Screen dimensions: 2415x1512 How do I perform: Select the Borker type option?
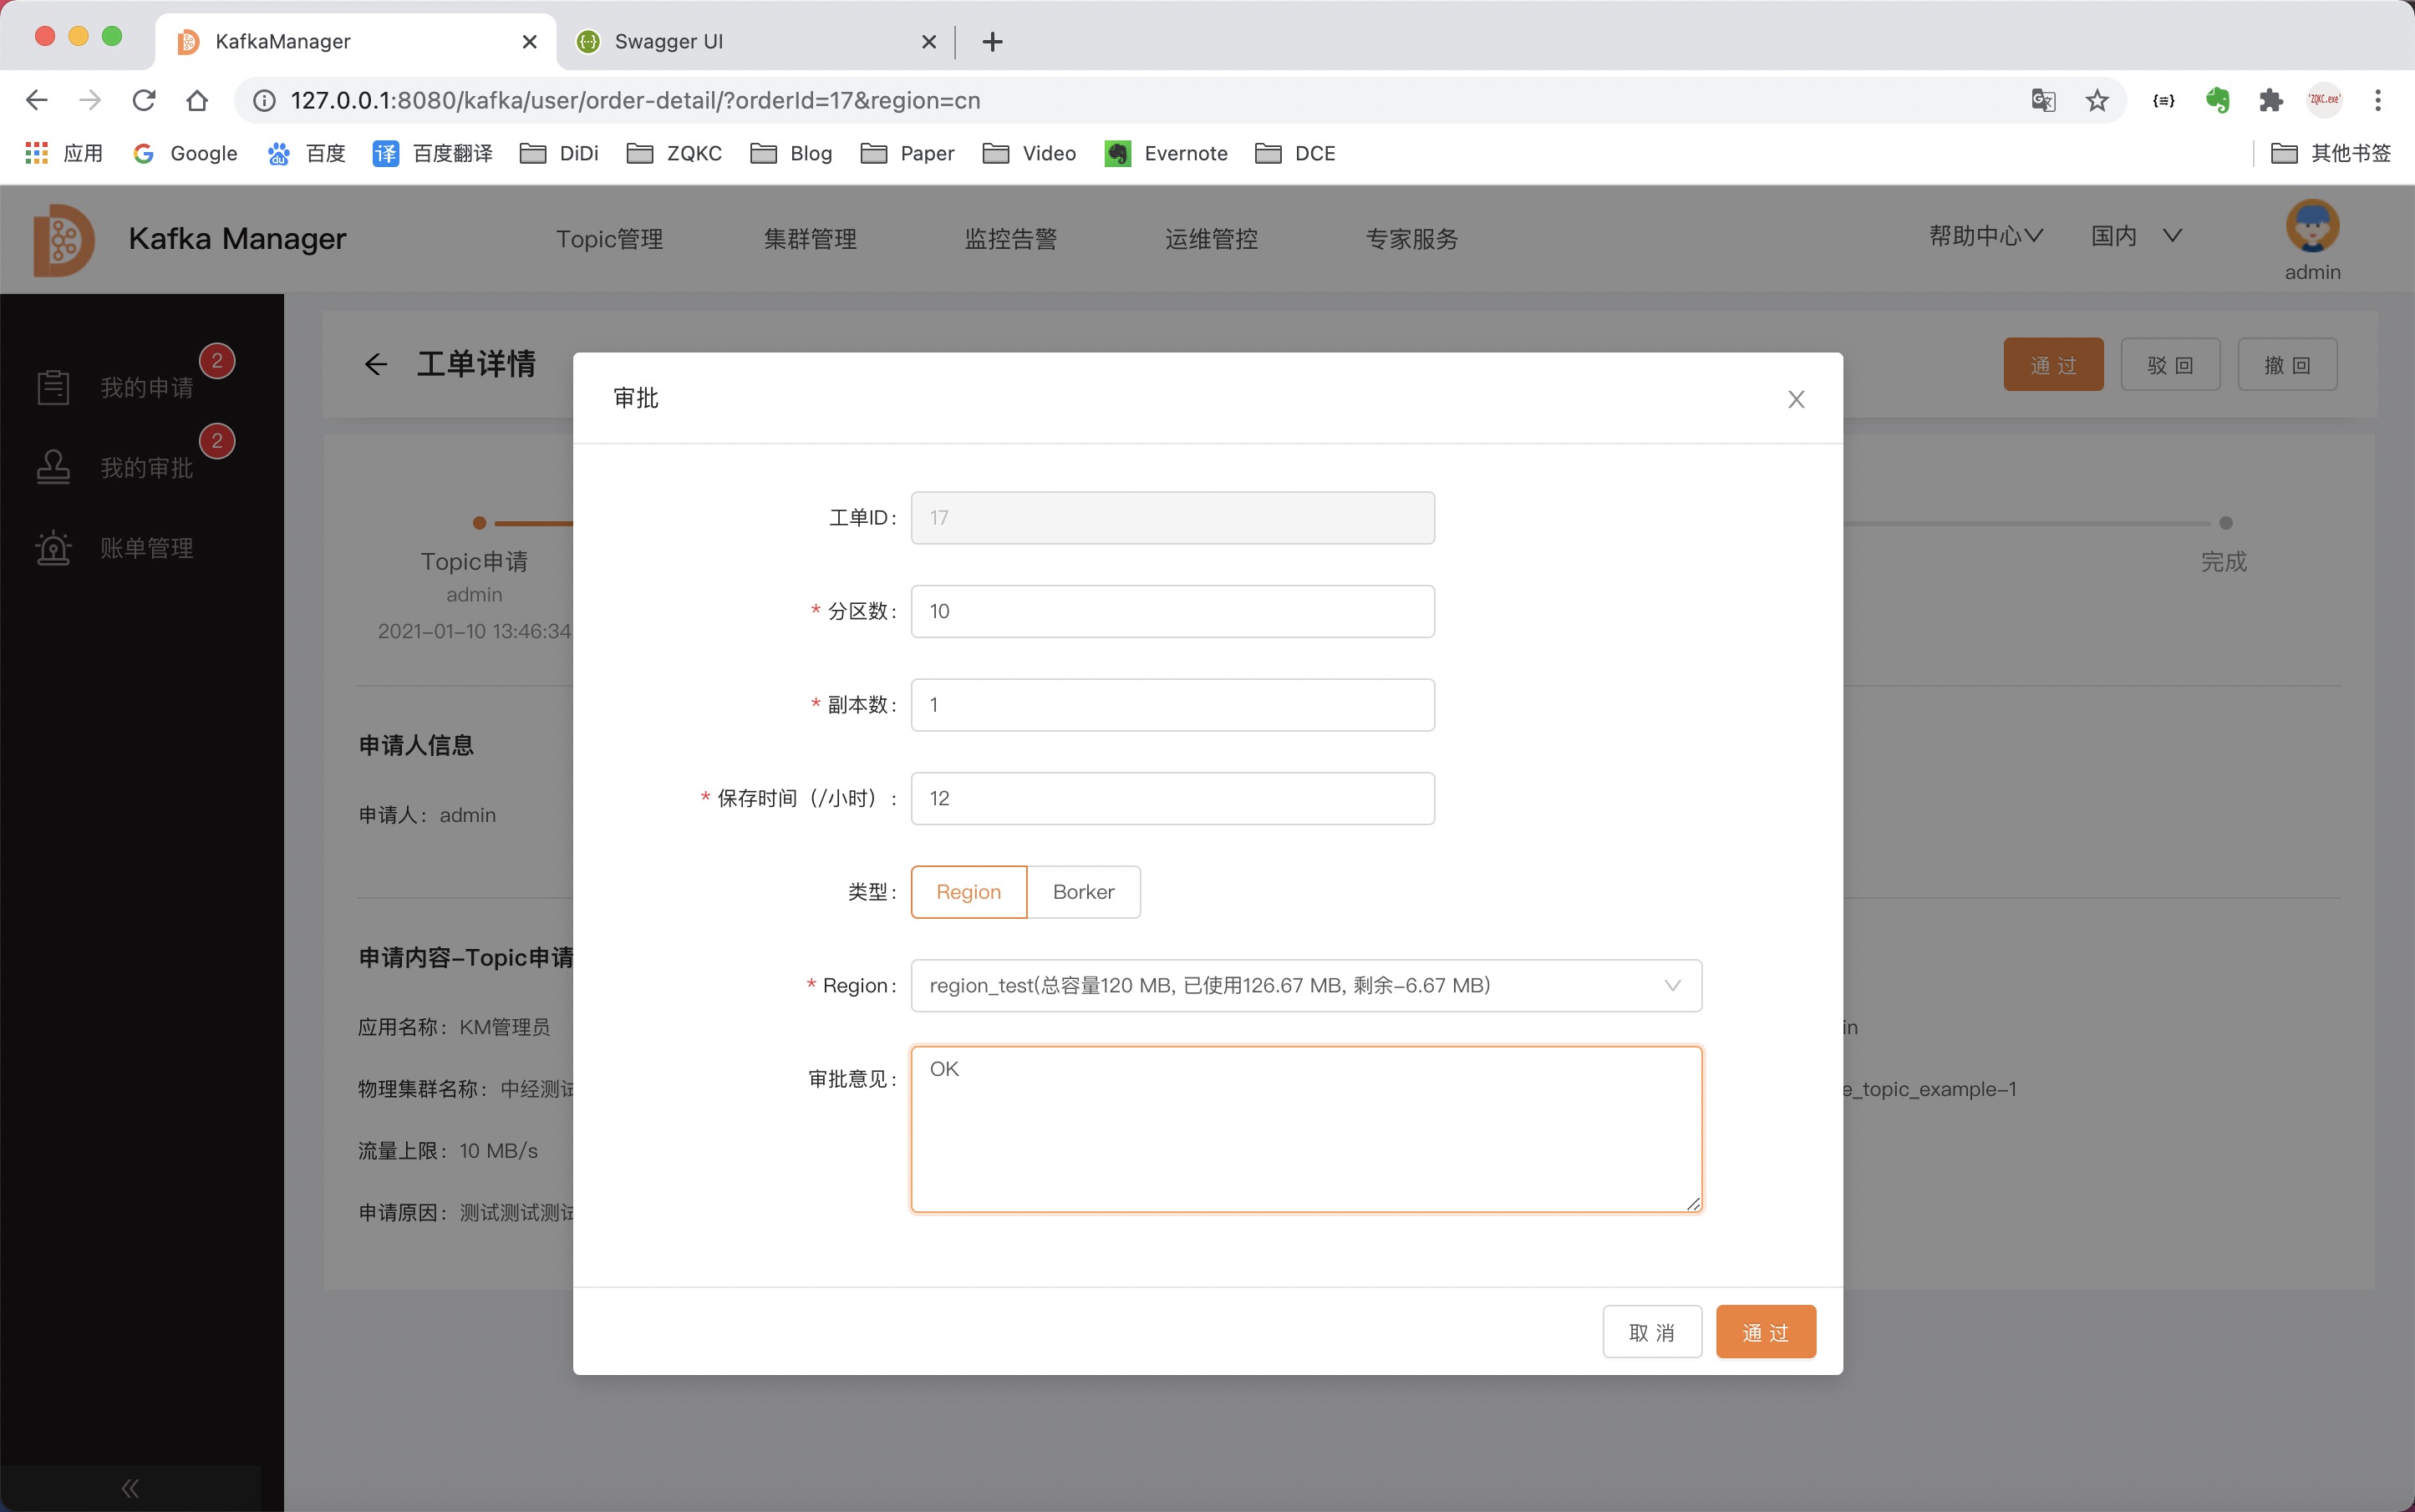coord(1082,891)
